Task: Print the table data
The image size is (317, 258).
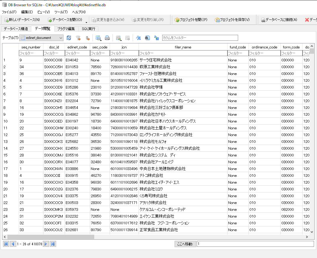Action: [x=107, y=38]
